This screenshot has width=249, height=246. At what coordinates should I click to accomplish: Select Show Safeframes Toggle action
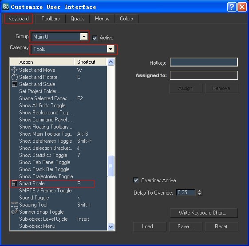pos(59,141)
